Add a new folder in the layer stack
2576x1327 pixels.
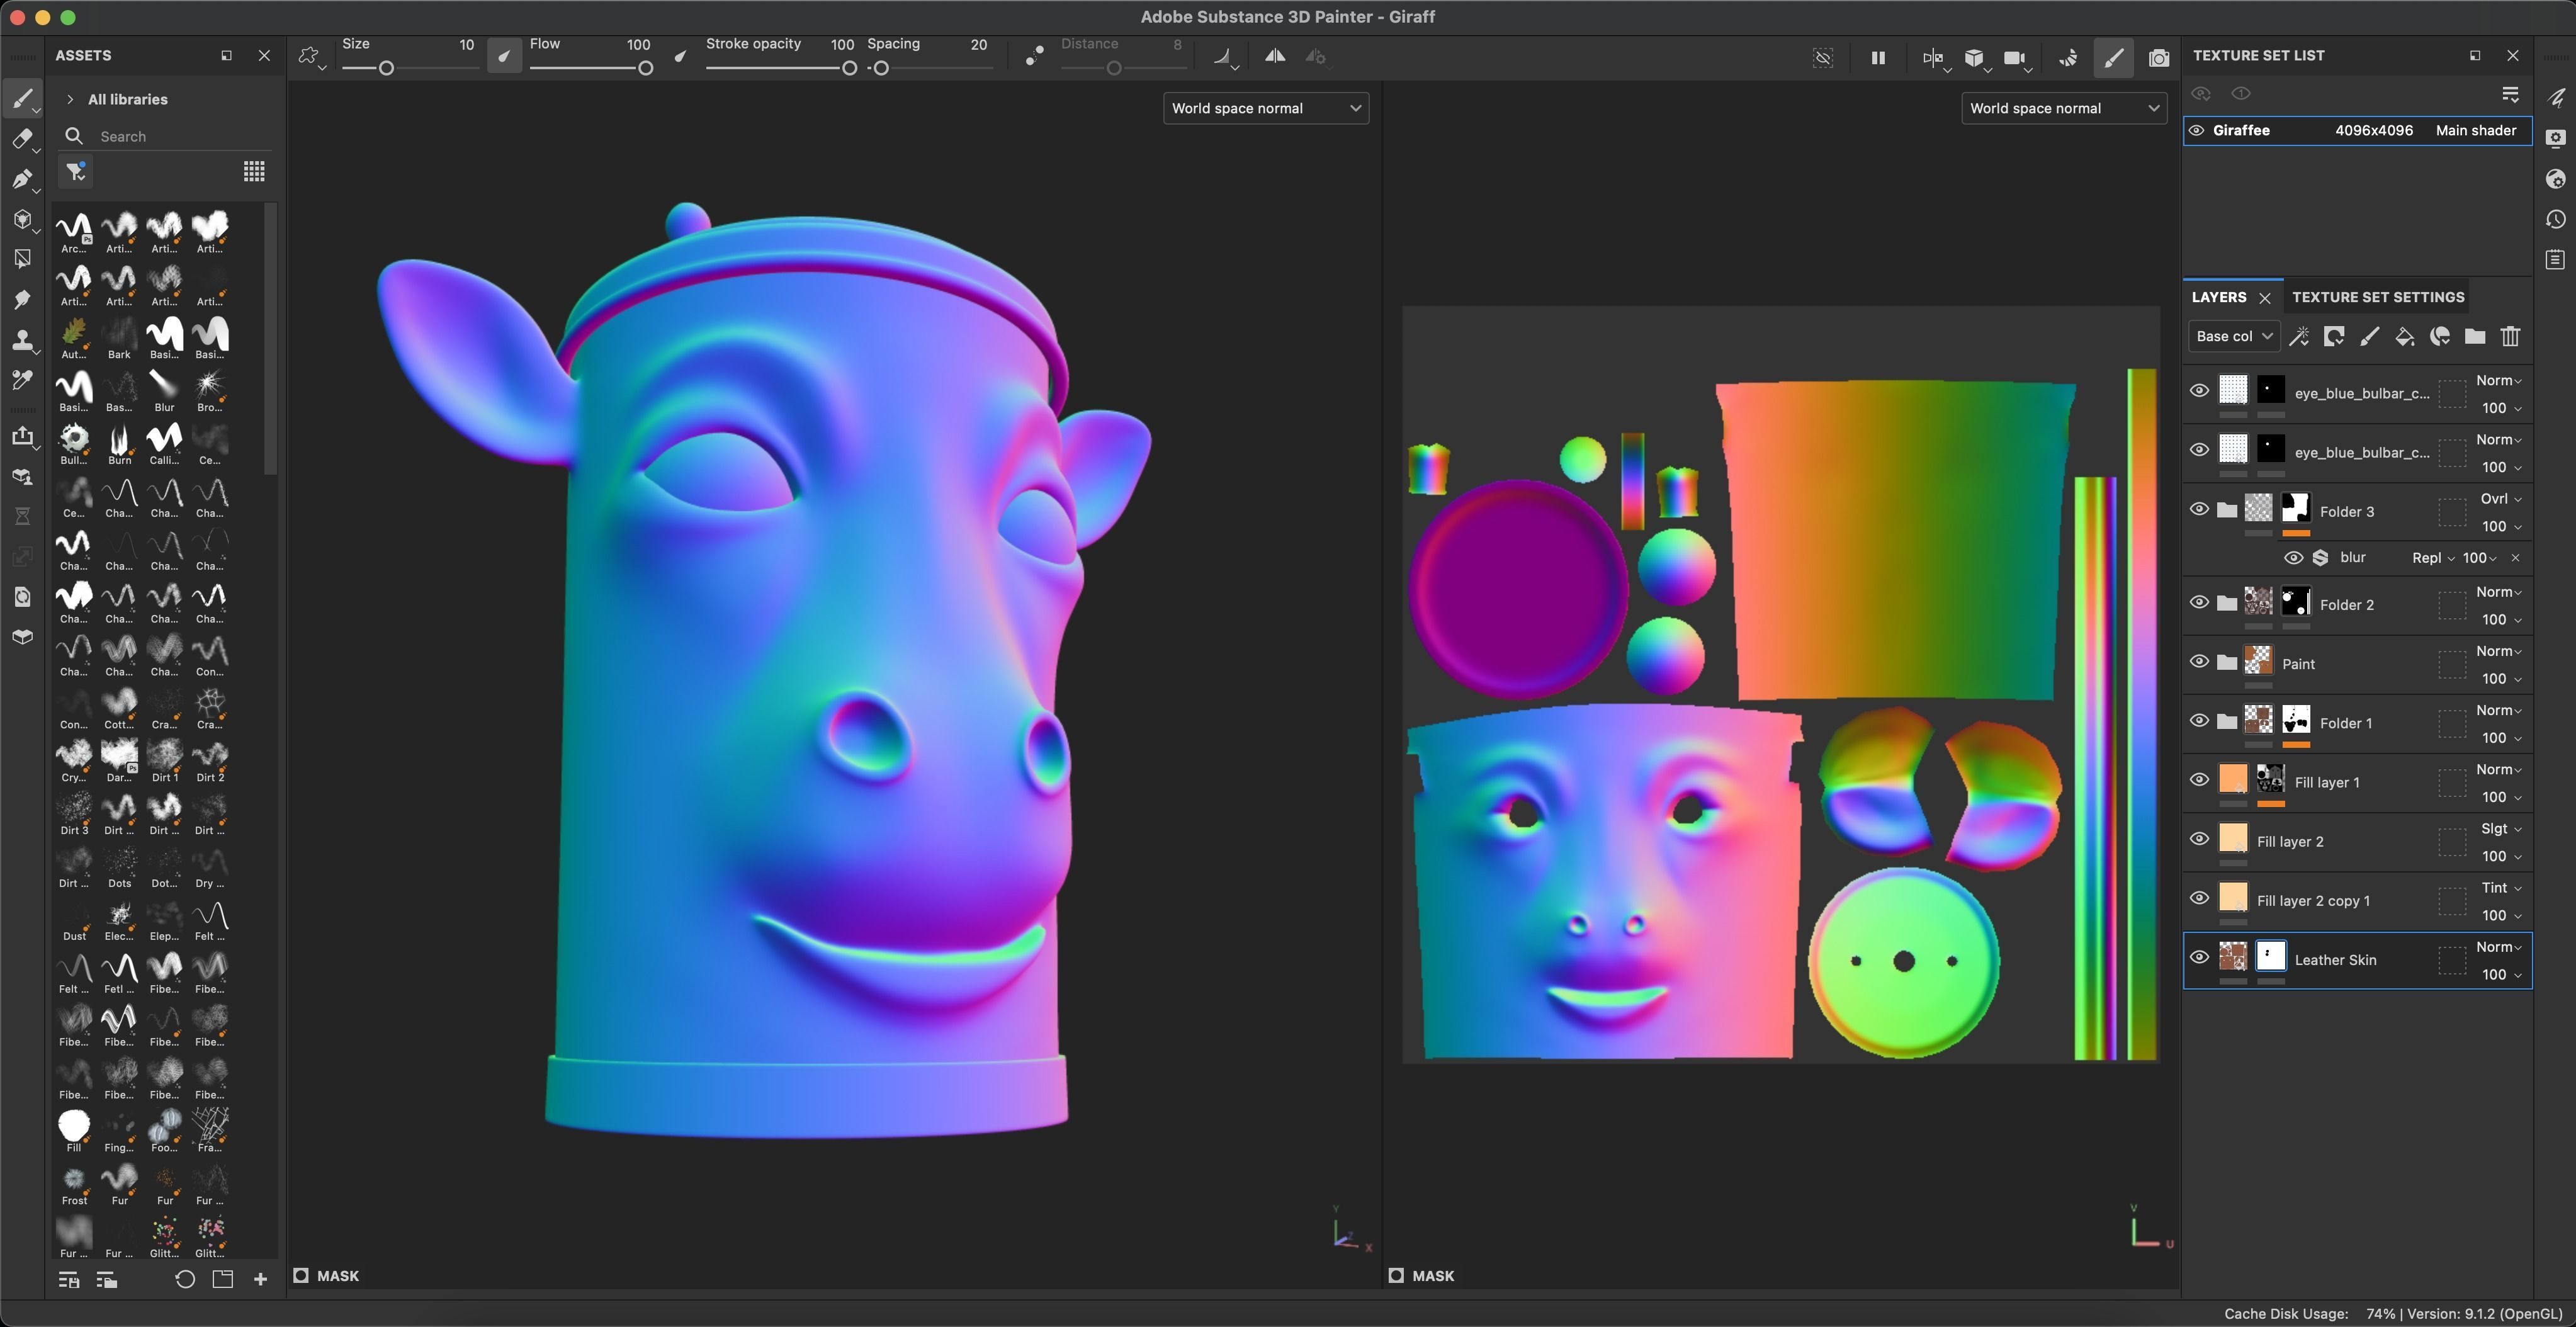(x=2475, y=337)
